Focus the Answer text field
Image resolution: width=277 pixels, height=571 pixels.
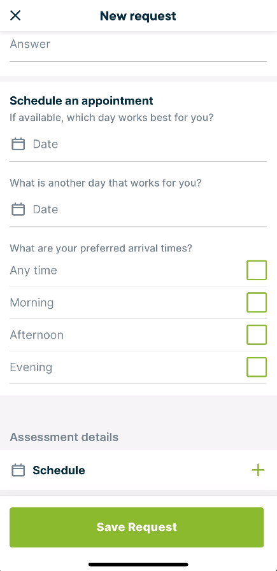(138, 47)
